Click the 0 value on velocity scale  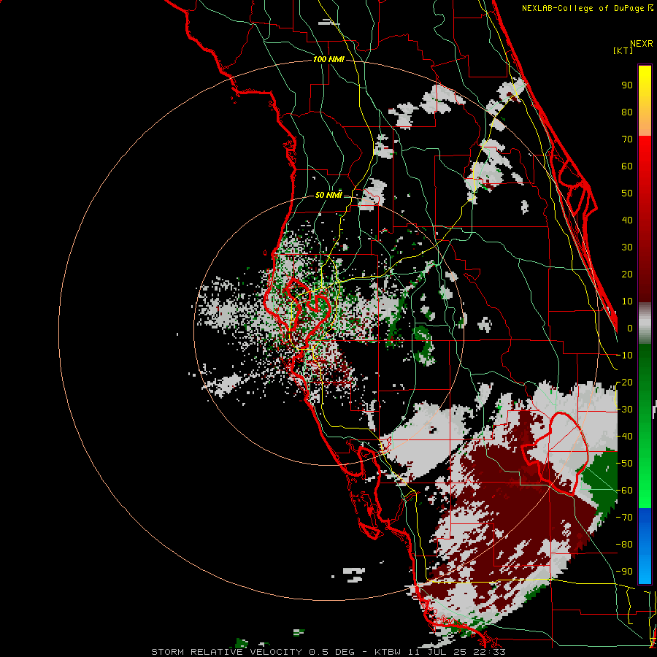coord(630,328)
